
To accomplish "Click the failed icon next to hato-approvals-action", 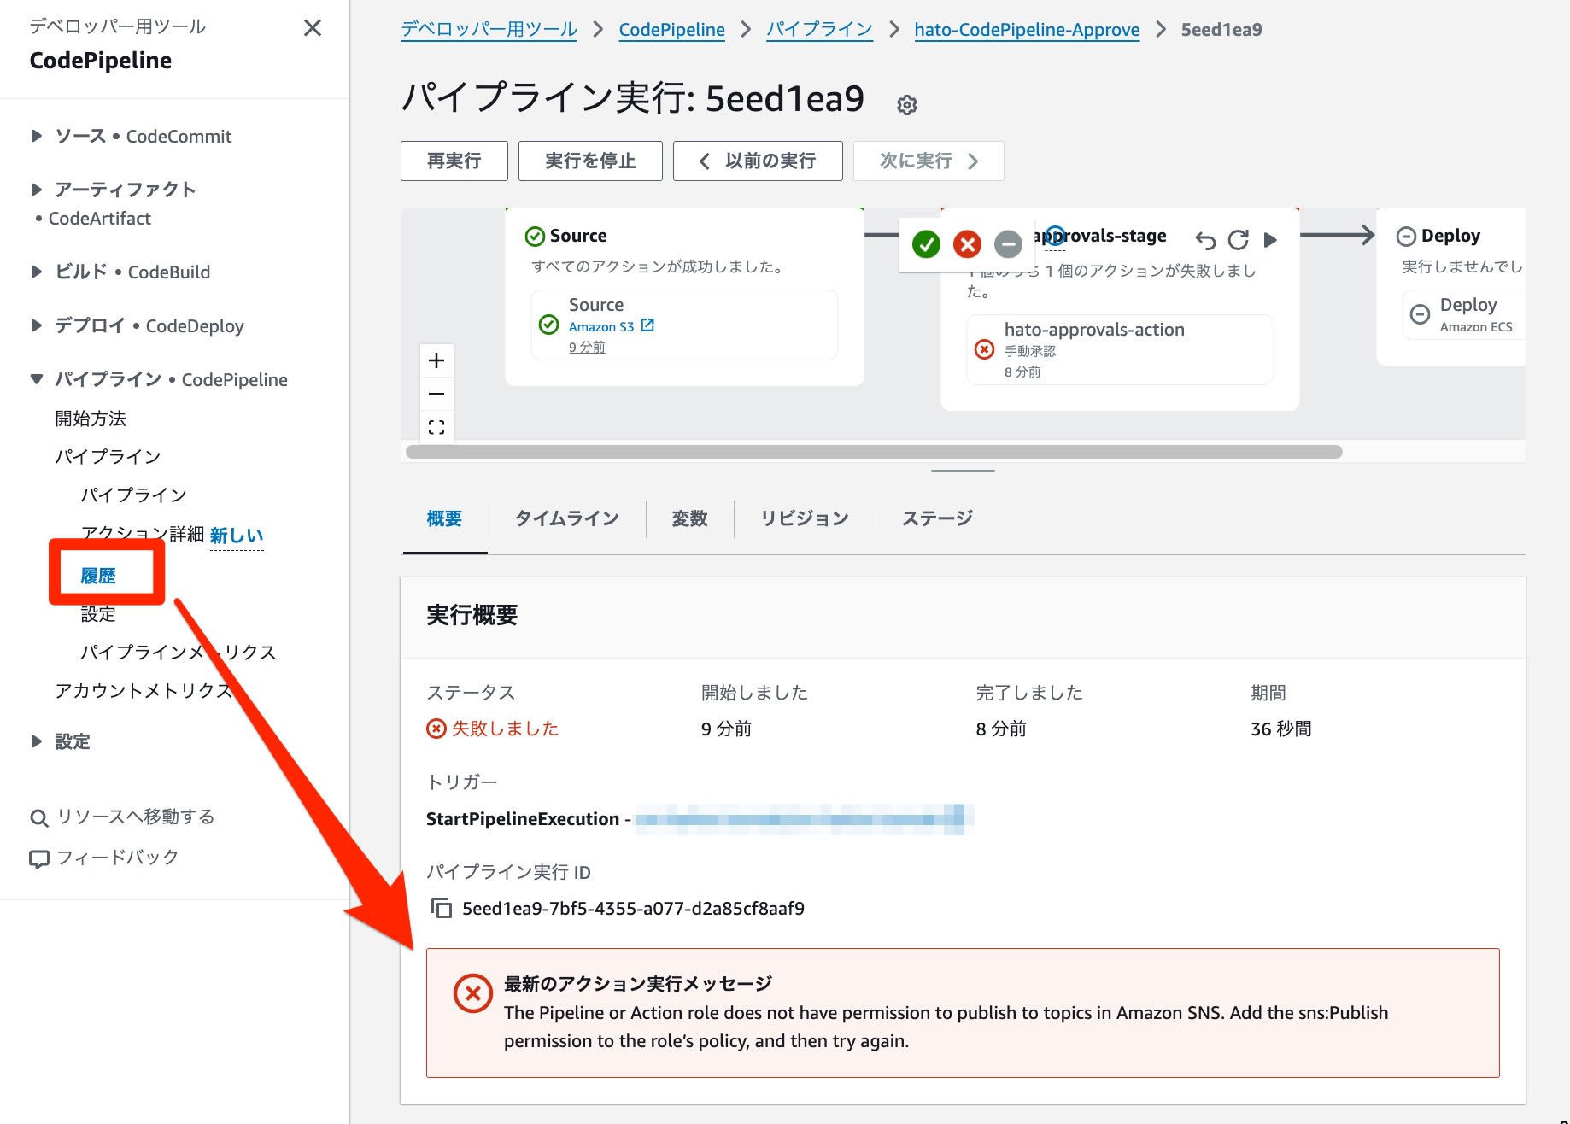I will coord(984,349).
